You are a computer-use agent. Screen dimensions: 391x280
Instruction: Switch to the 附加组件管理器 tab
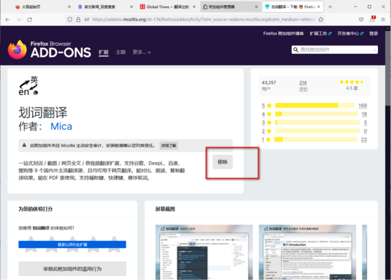tap(228, 7)
